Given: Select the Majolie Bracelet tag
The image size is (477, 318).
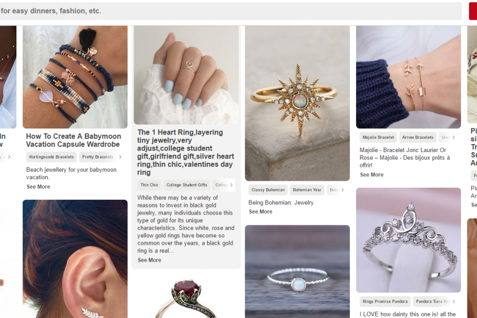Looking at the screenshot, I should [378, 138].
